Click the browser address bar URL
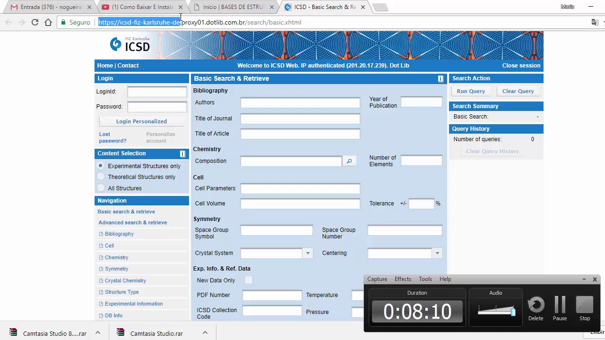 tap(199, 22)
